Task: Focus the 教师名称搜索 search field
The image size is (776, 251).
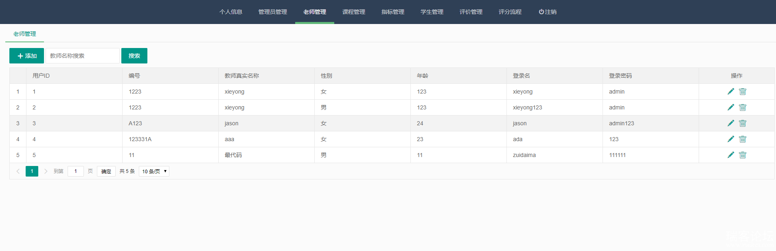Action: click(83, 56)
